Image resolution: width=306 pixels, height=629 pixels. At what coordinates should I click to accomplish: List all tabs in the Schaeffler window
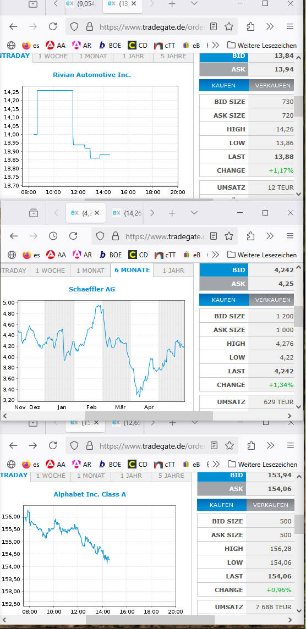pos(194,213)
